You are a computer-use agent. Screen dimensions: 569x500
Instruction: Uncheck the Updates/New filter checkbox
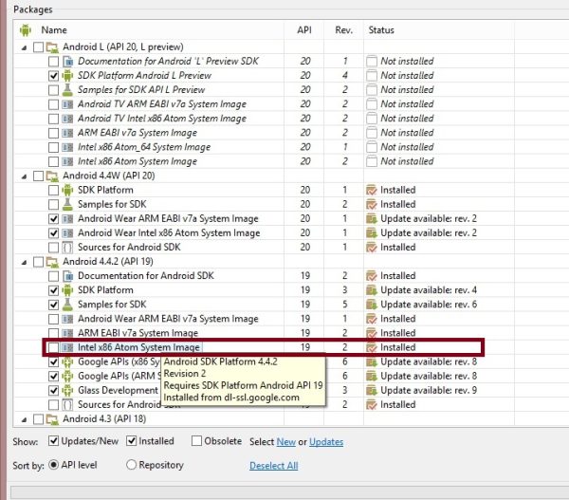(x=53, y=442)
